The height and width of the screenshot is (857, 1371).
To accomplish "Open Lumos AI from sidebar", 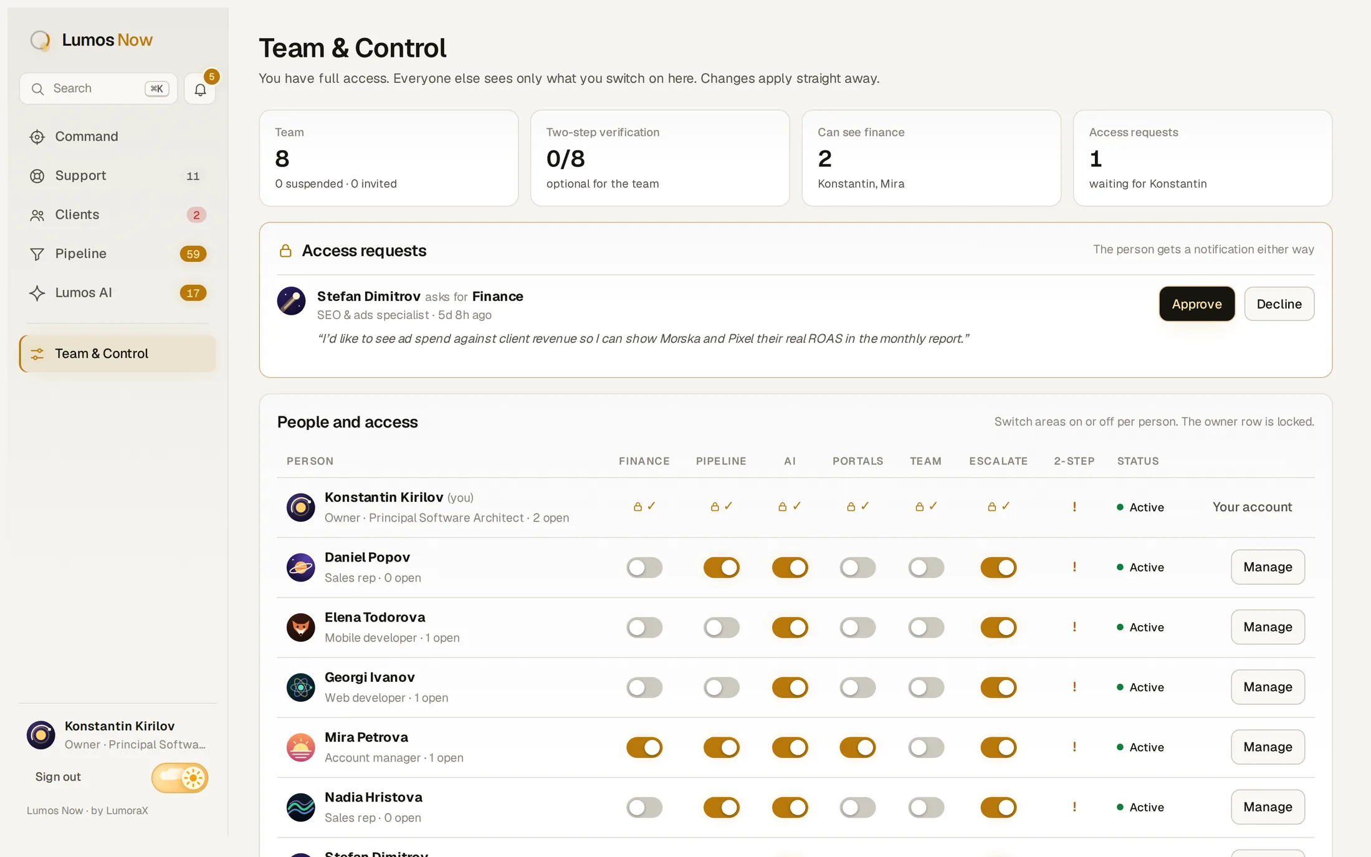I will pyautogui.click(x=117, y=292).
